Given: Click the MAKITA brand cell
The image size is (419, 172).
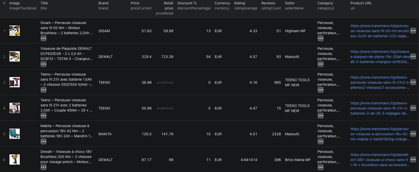Looking at the screenshot, I should tap(105, 134).
